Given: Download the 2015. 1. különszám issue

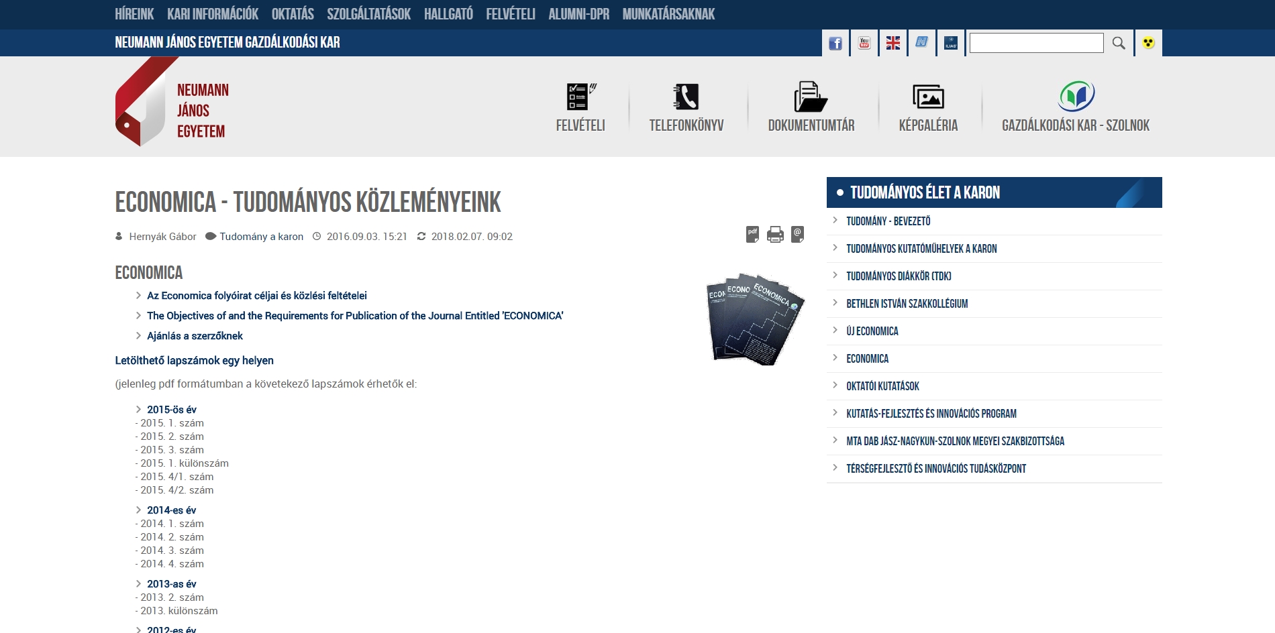Looking at the screenshot, I should [185, 463].
